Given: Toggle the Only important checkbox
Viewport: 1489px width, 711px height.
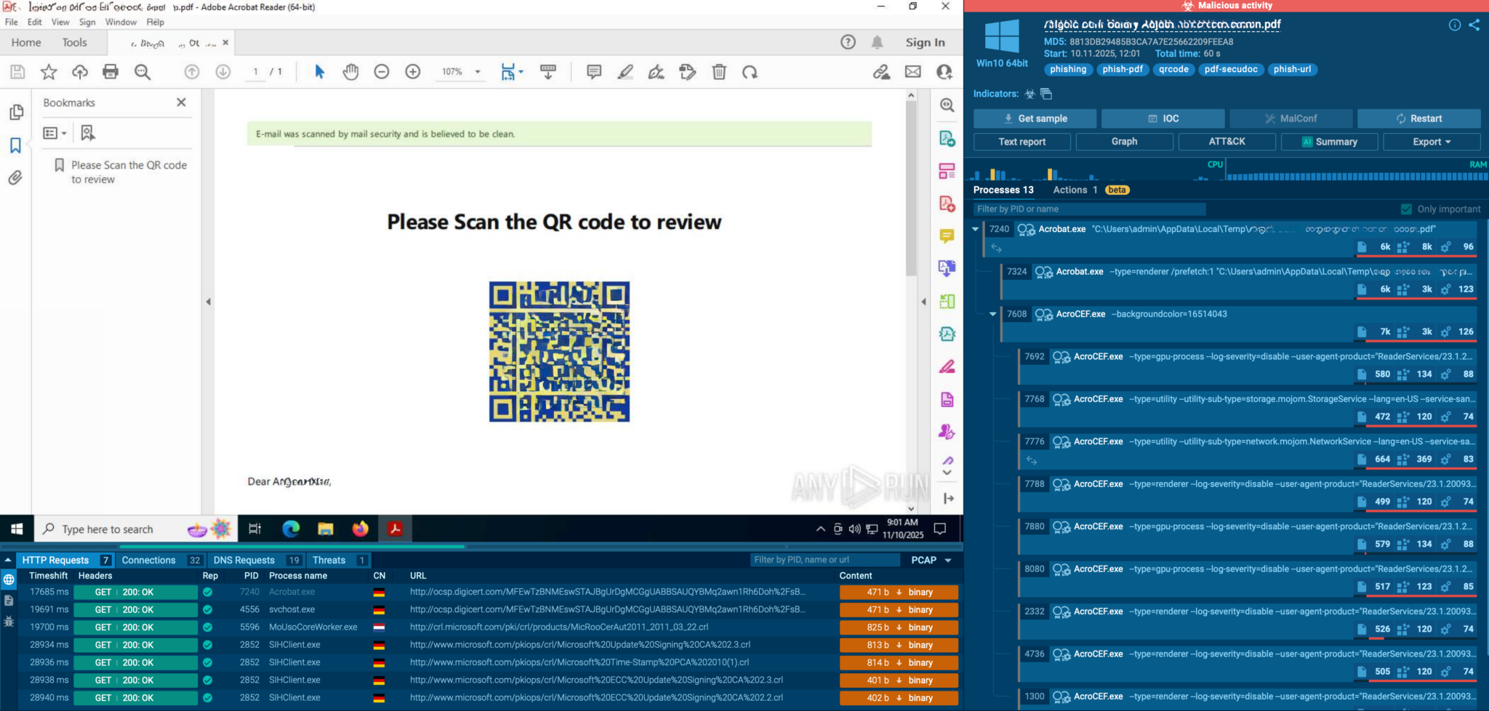Looking at the screenshot, I should 1406,209.
